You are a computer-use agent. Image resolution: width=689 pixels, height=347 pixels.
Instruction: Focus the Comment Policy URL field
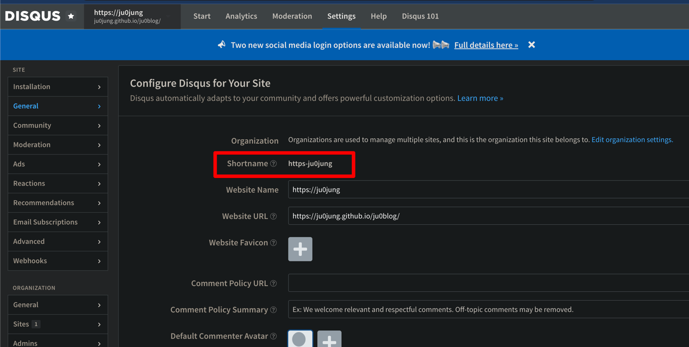(x=487, y=283)
